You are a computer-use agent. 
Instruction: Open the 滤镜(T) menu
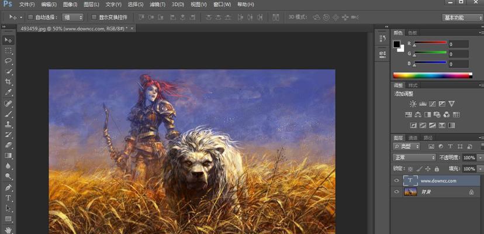(x=157, y=5)
